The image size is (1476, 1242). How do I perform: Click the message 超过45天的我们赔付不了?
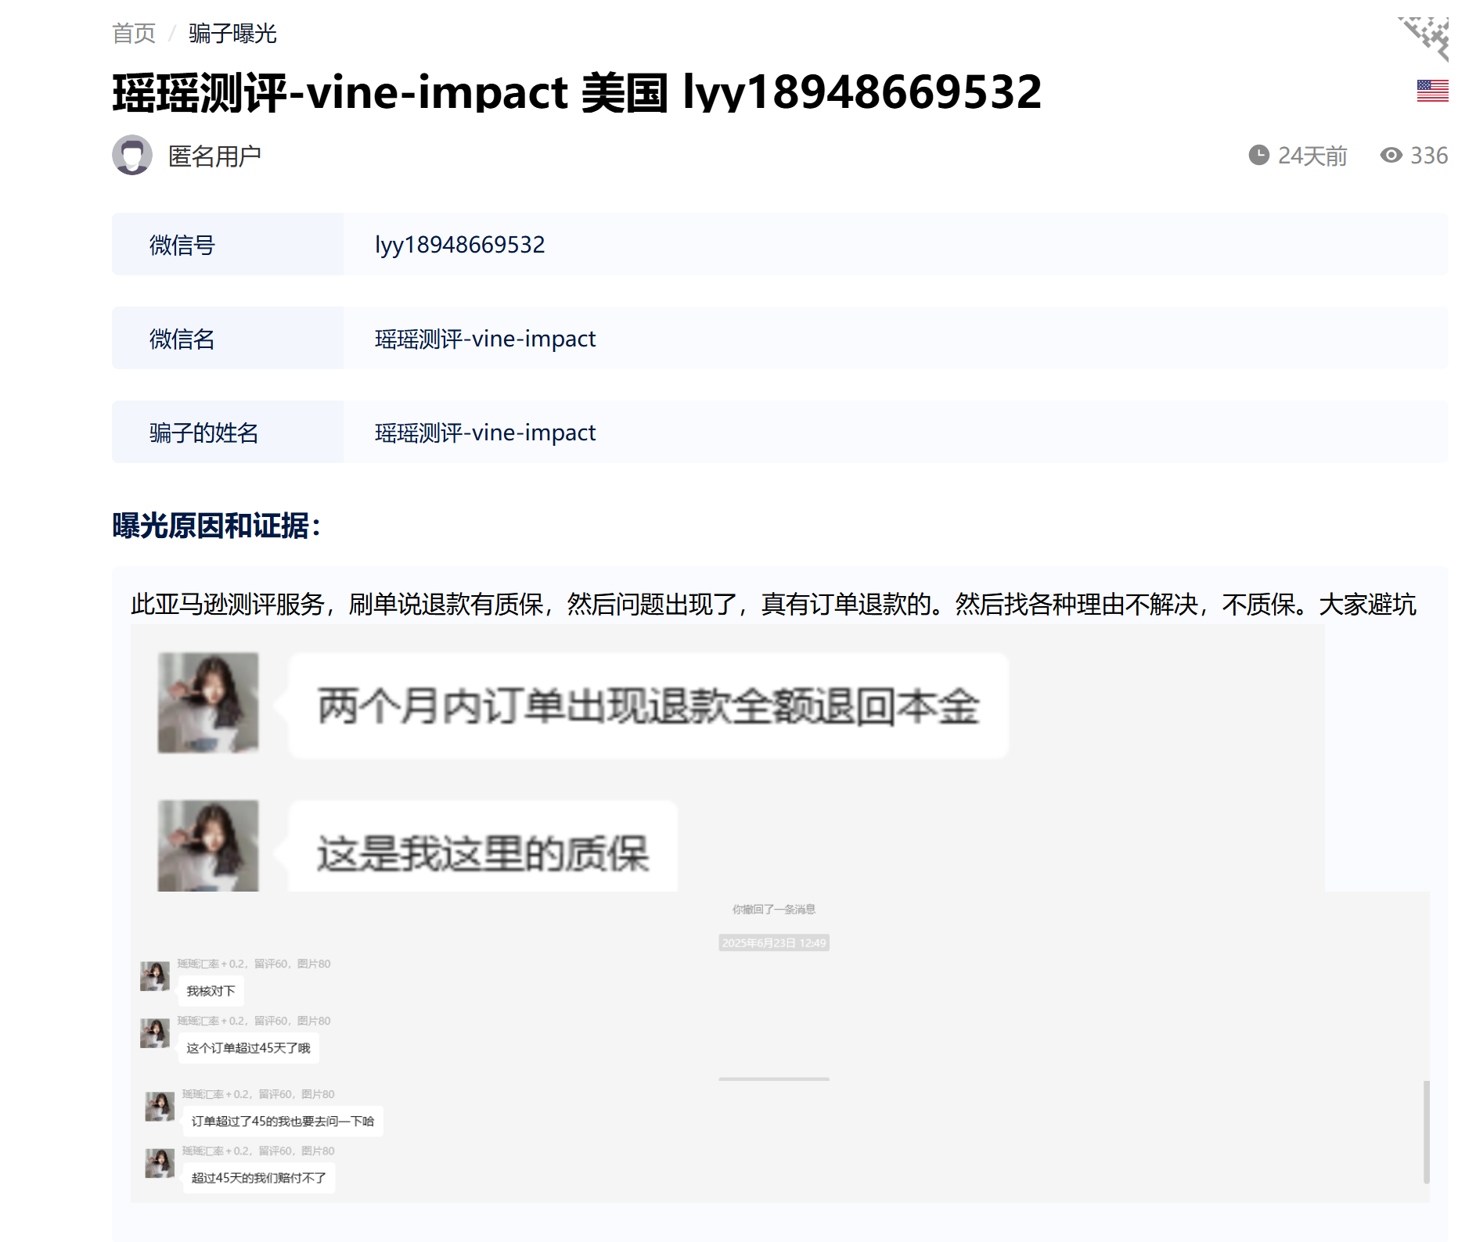pyautogui.click(x=259, y=1179)
